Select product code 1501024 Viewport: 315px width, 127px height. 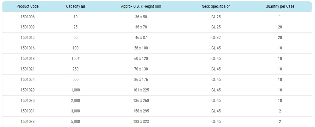click(x=28, y=80)
